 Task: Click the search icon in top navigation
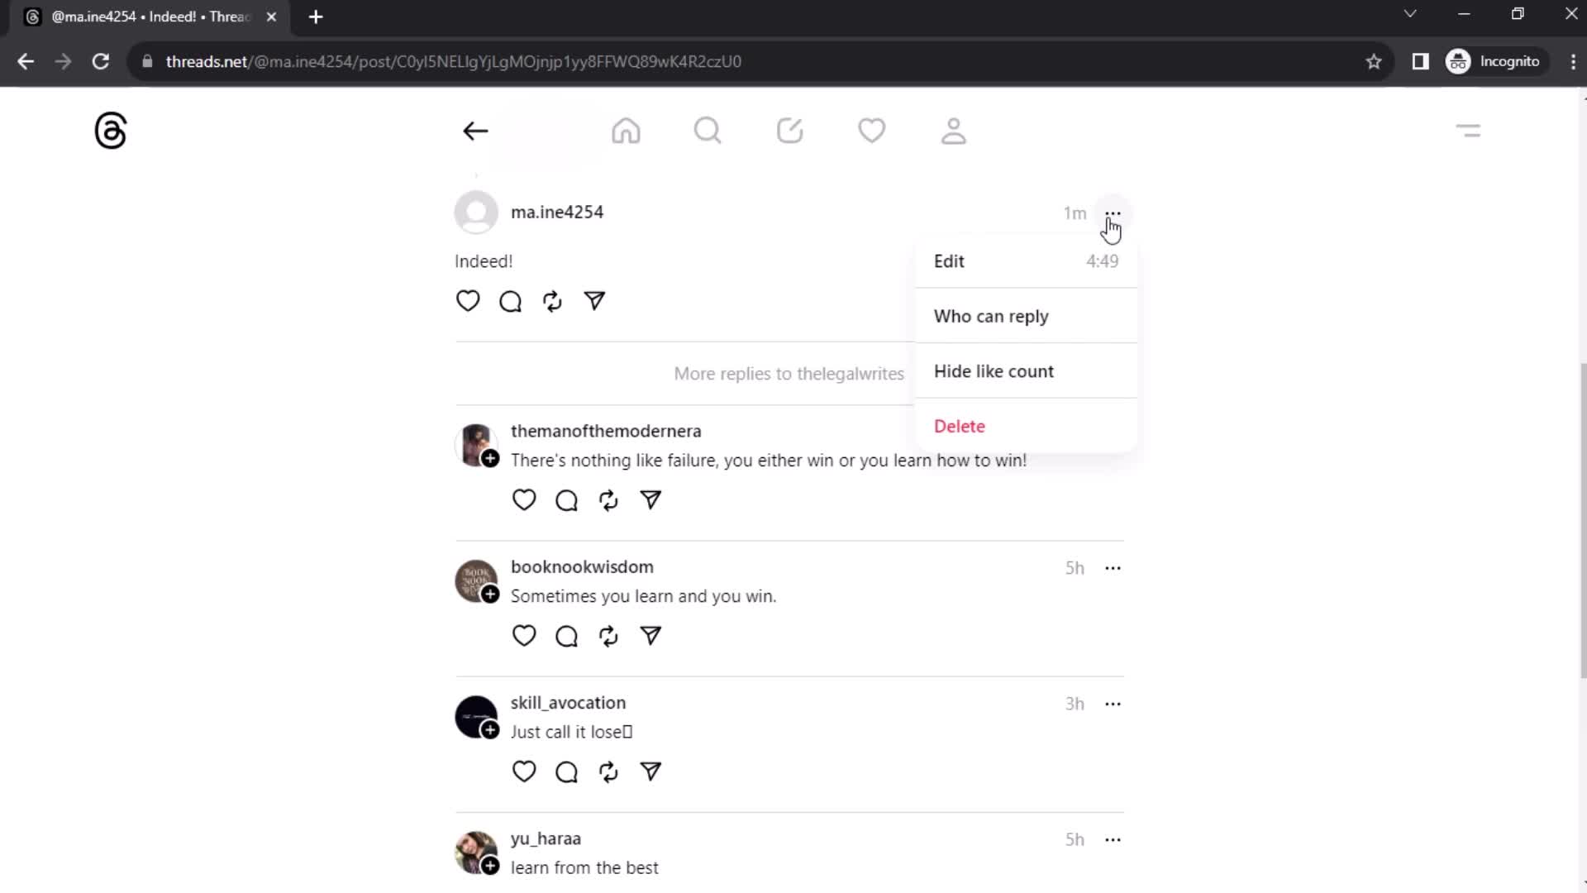pyautogui.click(x=708, y=131)
